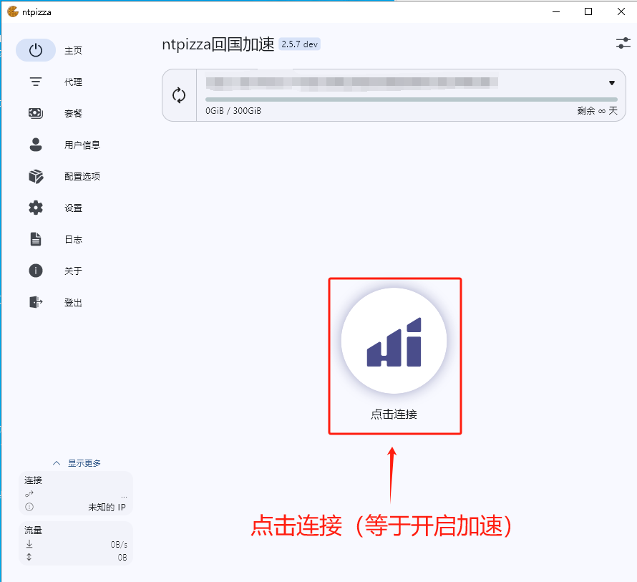Open the 设置 gear icon
The height and width of the screenshot is (582, 637).
(x=36, y=208)
